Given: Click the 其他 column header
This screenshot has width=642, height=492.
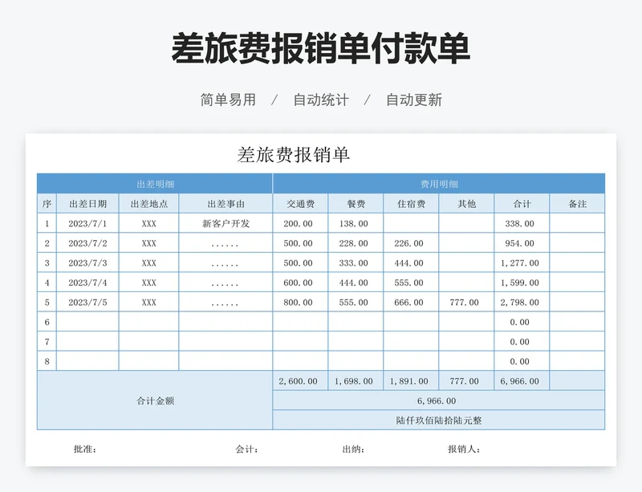Looking at the screenshot, I should point(466,204).
